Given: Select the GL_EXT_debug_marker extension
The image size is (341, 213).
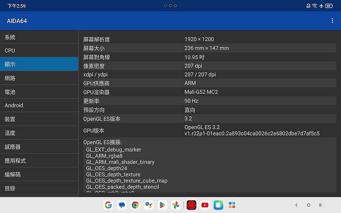Looking at the screenshot, I should click(x=114, y=150).
